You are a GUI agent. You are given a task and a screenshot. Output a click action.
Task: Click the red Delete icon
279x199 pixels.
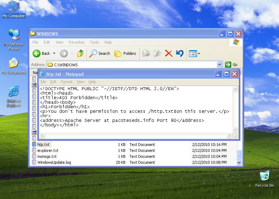(x=169, y=53)
